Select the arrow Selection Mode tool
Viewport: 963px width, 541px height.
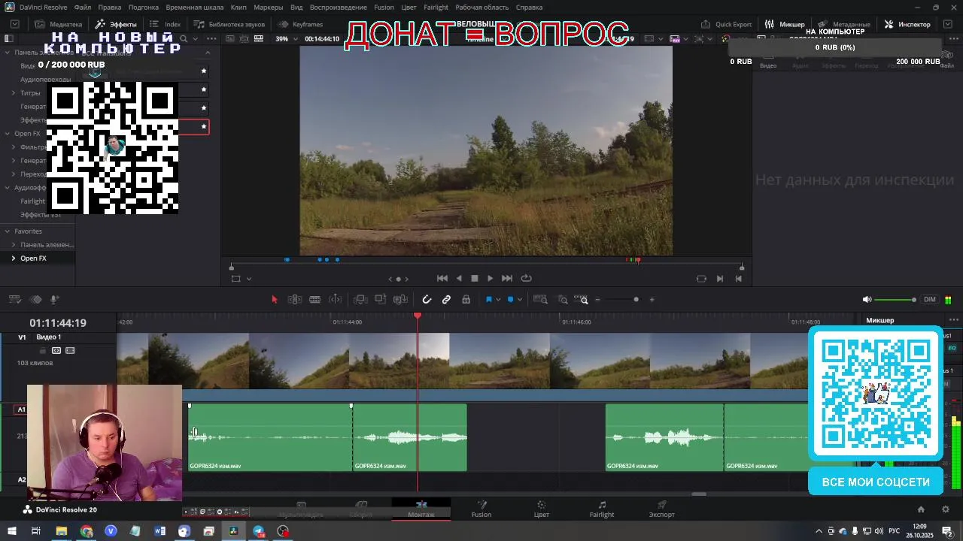point(274,300)
